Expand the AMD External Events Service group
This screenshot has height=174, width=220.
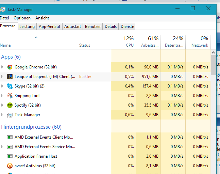tap(2, 147)
